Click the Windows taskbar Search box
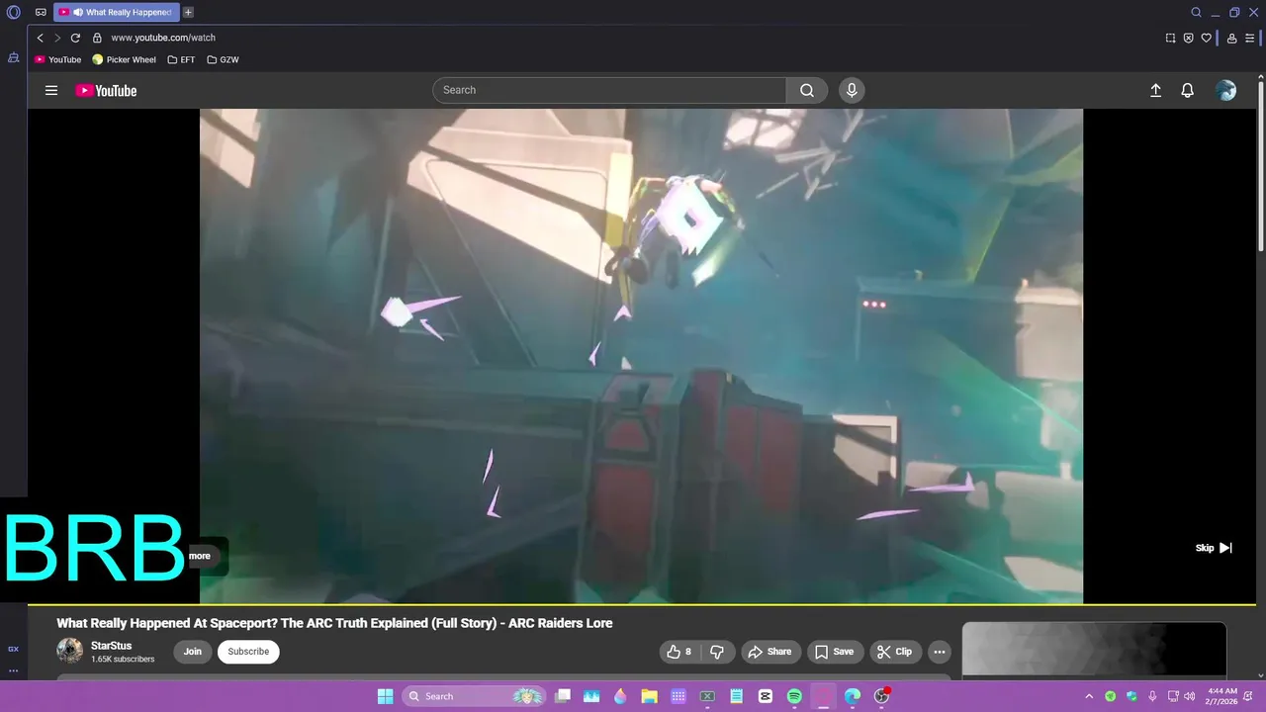The width and height of the screenshot is (1266, 712). click(x=474, y=696)
